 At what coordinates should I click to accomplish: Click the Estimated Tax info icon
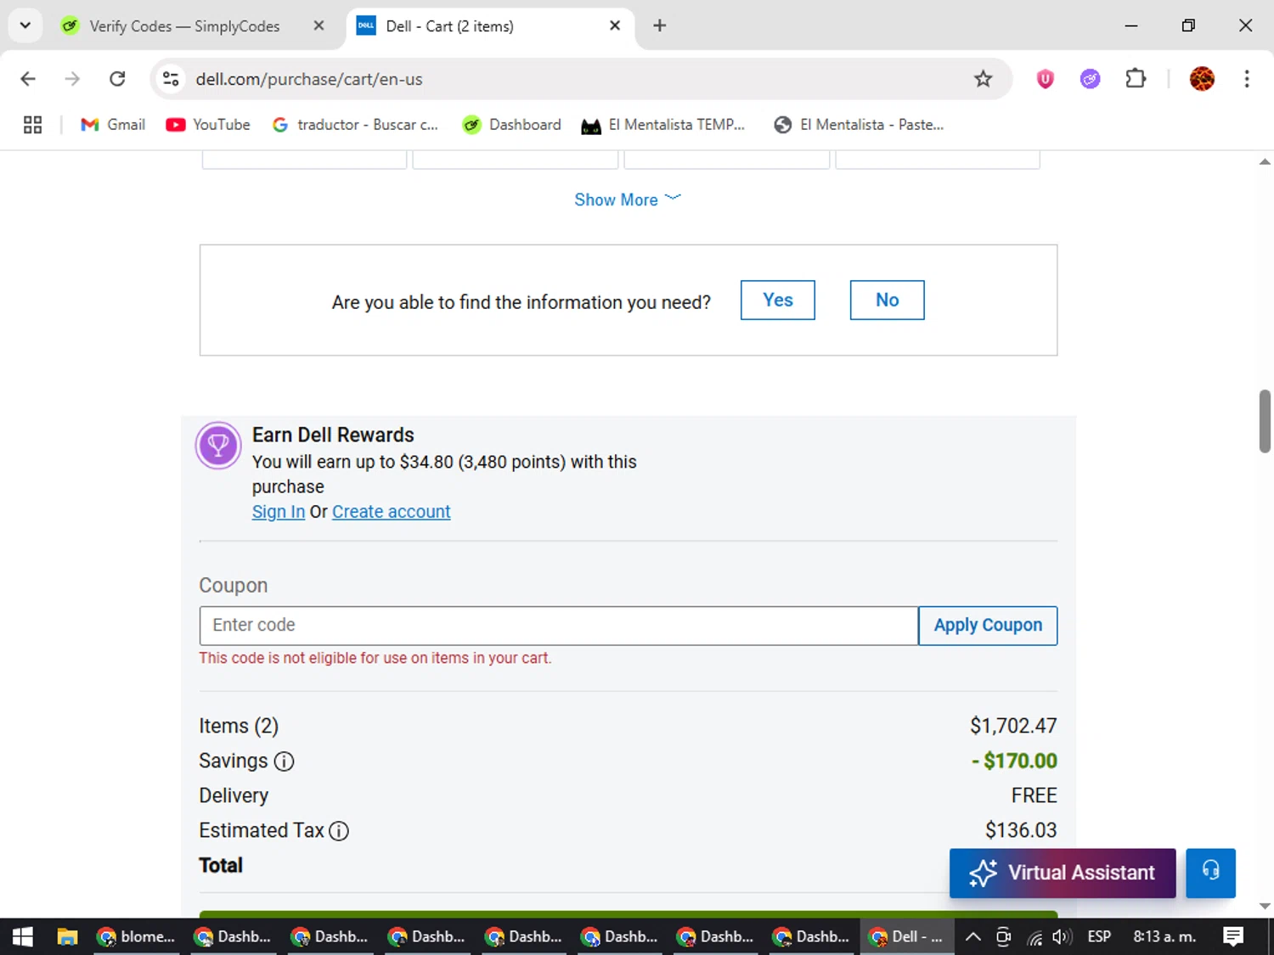pyautogui.click(x=339, y=831)
